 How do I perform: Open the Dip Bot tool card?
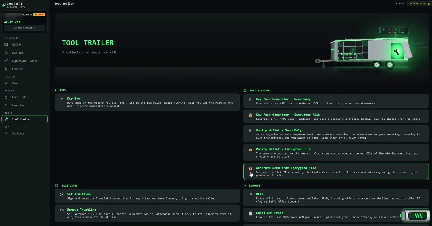pyautogui.click(x=147, y=102)
